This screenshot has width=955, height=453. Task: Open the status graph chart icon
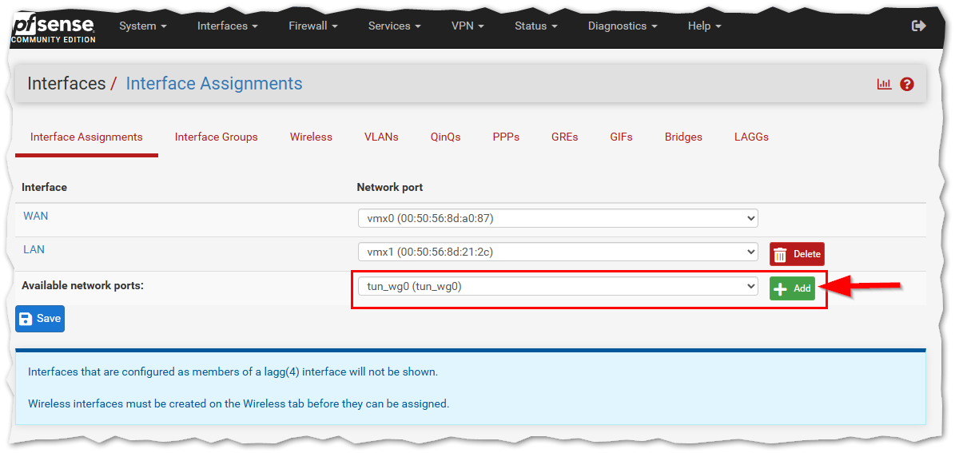[884, 84]
